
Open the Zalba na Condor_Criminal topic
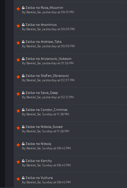coord(47,110)
